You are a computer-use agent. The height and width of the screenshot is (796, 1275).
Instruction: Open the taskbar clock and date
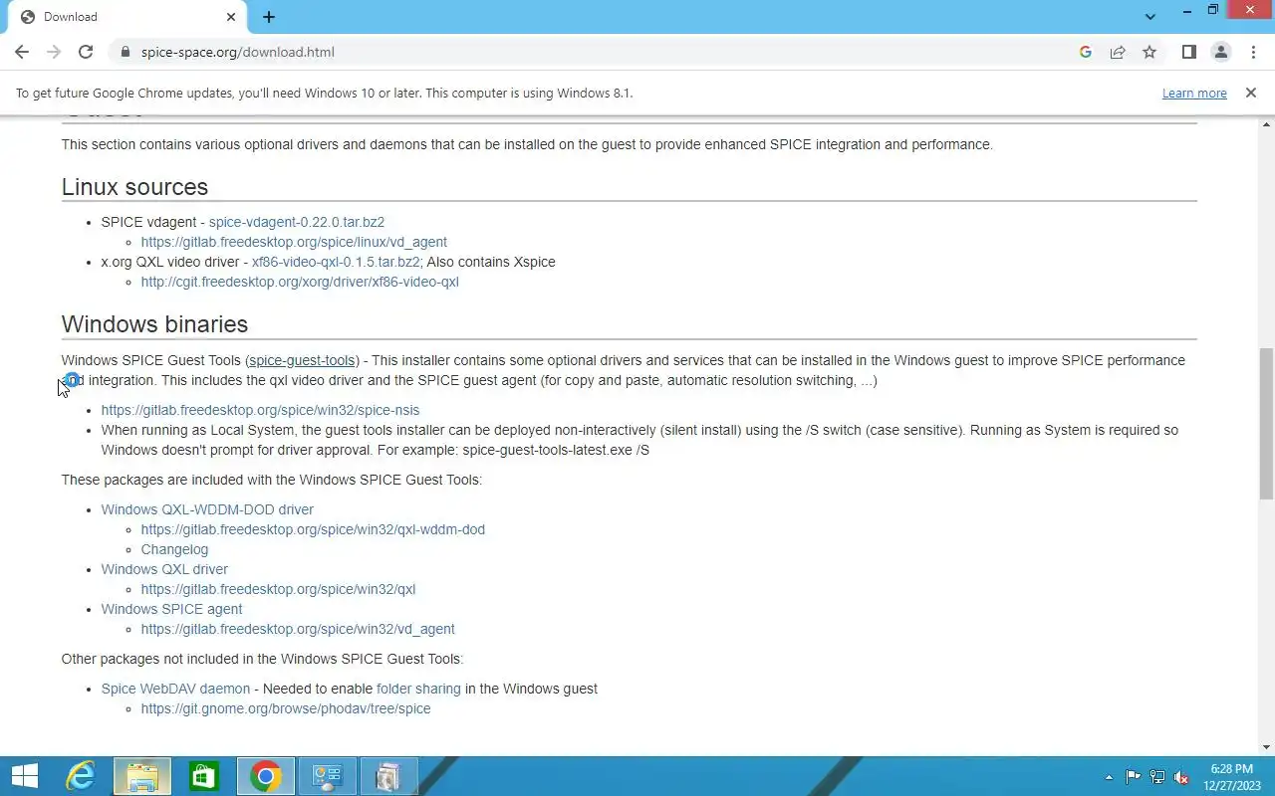click(x=1231, y=777)
